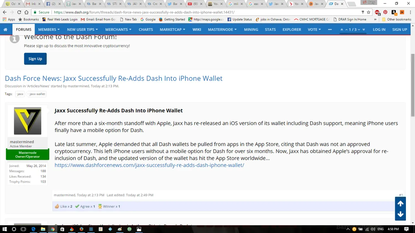The width and height of the screenshot is (415, 233).
Task: Open the AdBlock Plus extension icon
Action: pos(377,12)
